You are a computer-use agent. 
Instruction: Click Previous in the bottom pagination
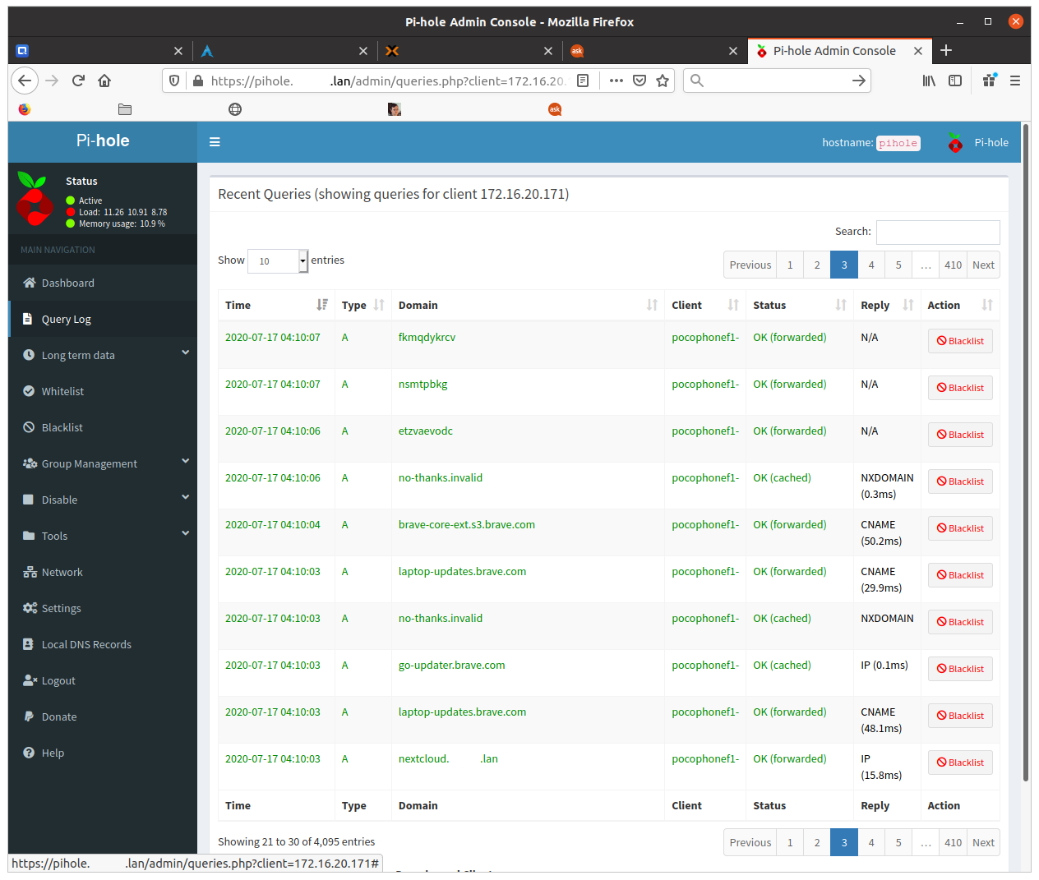pos(750,842)
